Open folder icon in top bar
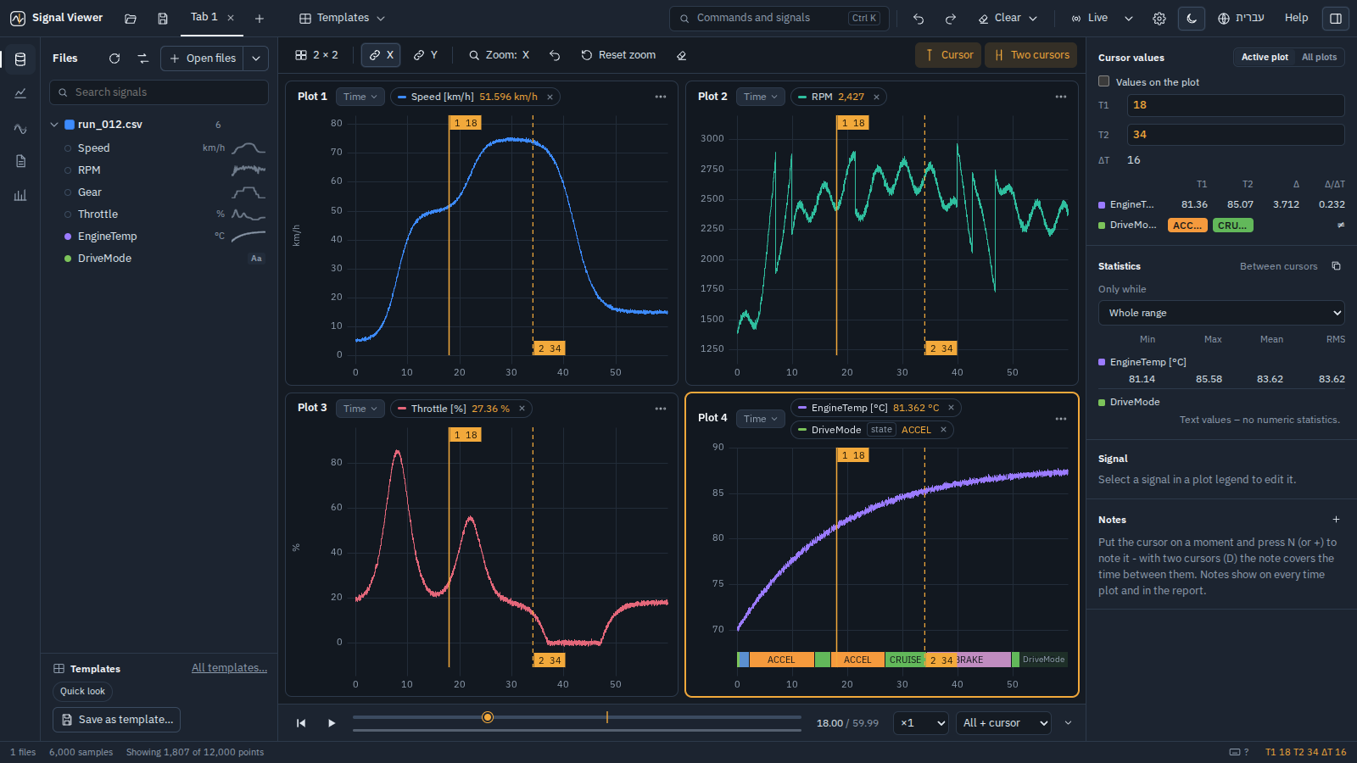Image resolution: width=1357 pixels, height=763 pixels. (131, 18)
